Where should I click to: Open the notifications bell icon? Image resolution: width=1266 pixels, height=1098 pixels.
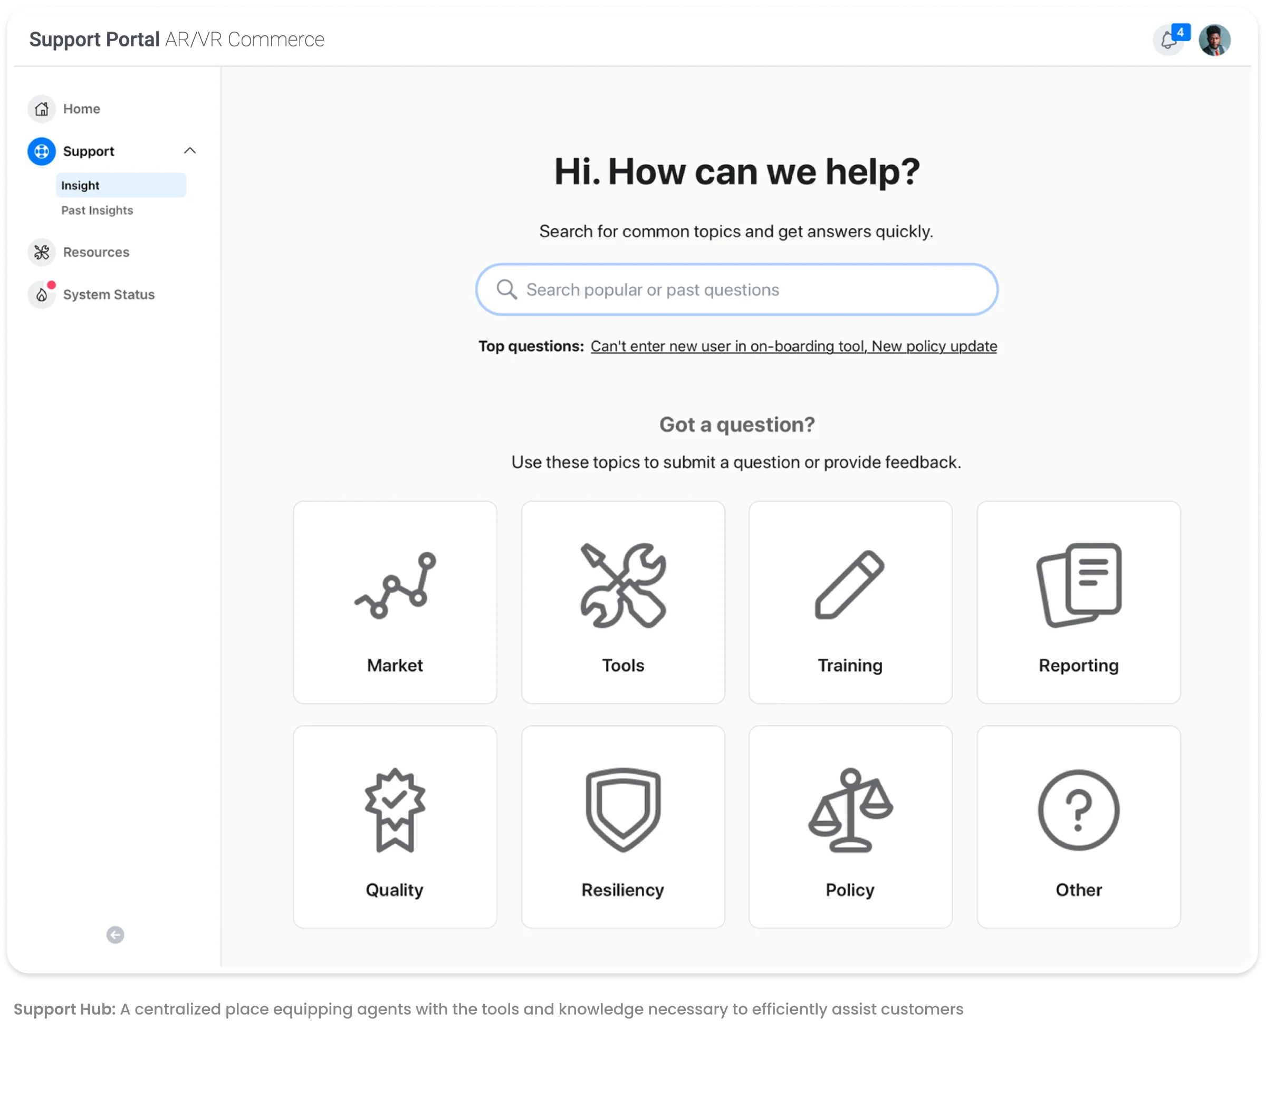(1168, 41)
